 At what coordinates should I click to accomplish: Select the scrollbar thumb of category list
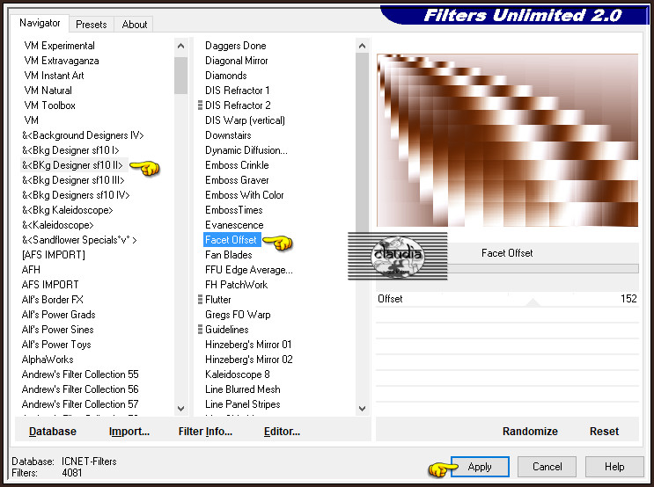tap(180, 76)
